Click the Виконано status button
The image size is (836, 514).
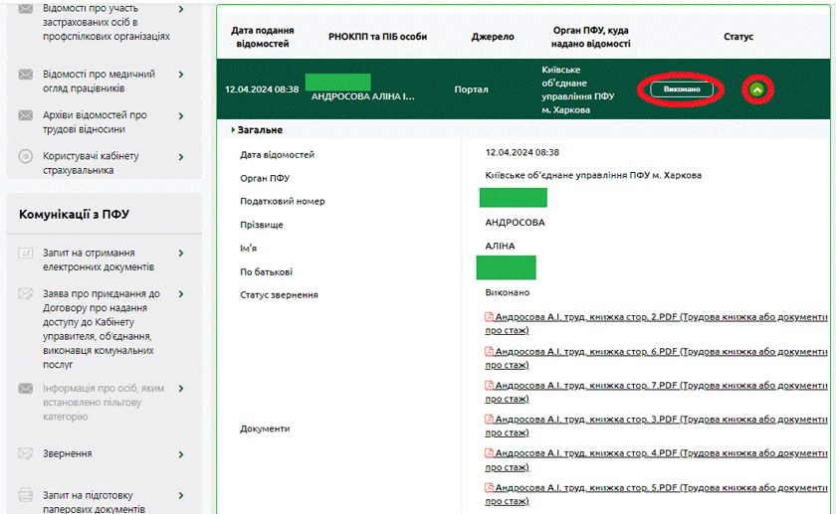click(682, 89)
